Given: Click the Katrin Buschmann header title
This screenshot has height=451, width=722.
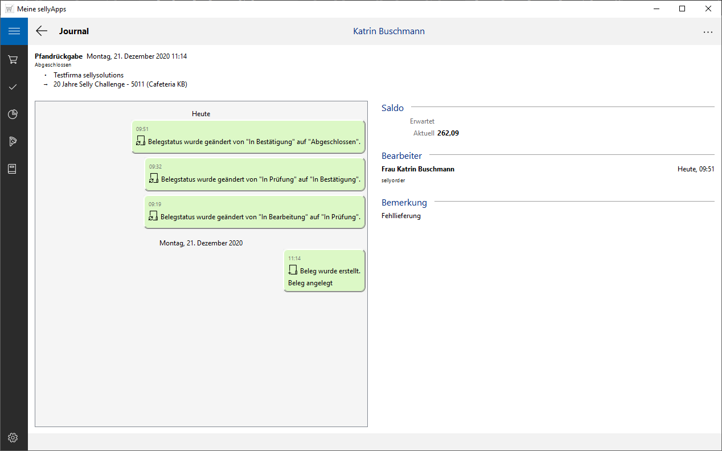Looking at the screenshot, I should tap(388, 31).
